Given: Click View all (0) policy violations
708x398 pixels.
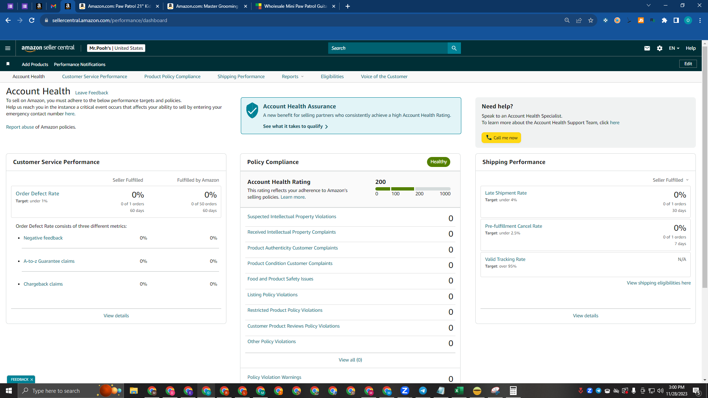Looking at the screenshot, I should coord(350,360).
